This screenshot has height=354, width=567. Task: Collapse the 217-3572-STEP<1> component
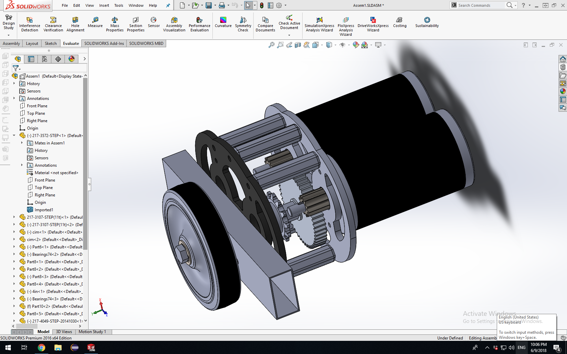[x=14, y=135]
